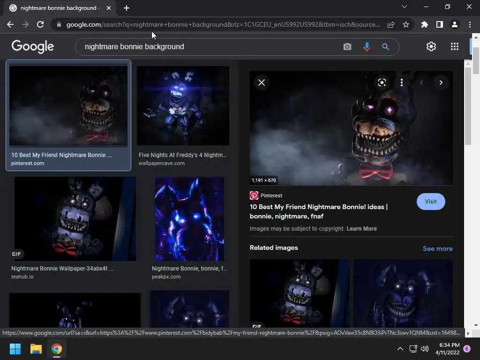Image resolution: width=480 pixels, height=360 pixels.
Task: Reload the current page
Action: point(40,24)
